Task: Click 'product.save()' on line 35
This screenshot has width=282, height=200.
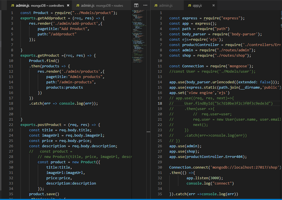Action: pyautogui.click(x=44, y=194)
